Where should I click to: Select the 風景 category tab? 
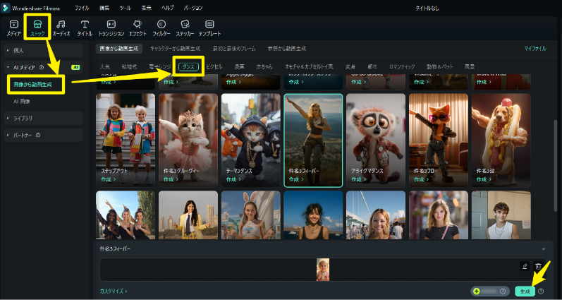[x=470, y=67]
